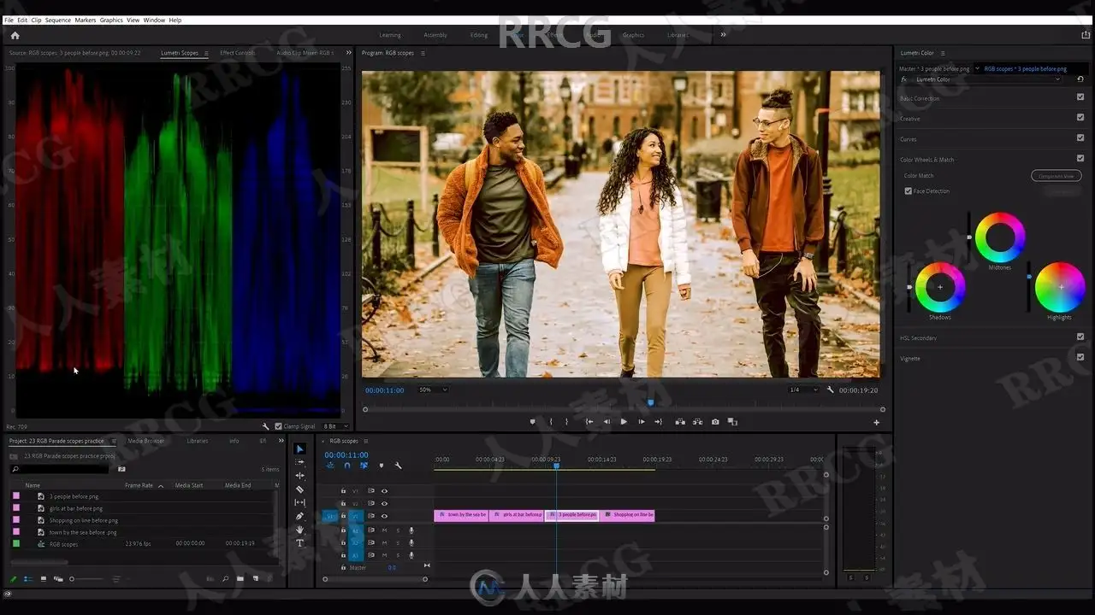The image size is (1095, 615).
Task: Disable the Face Detection checkbox
Action: pos(909,191)
